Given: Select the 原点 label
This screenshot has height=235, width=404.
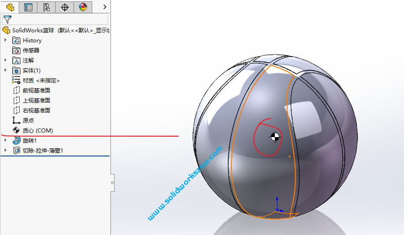Looking at the screenshot, I should (x=28, y=121).
